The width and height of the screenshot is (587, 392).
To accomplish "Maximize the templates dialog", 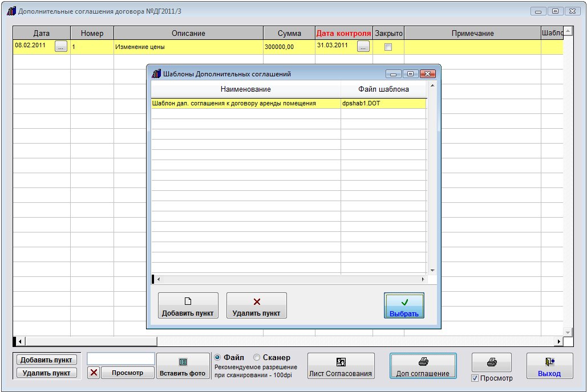I will tap(410, 73).
